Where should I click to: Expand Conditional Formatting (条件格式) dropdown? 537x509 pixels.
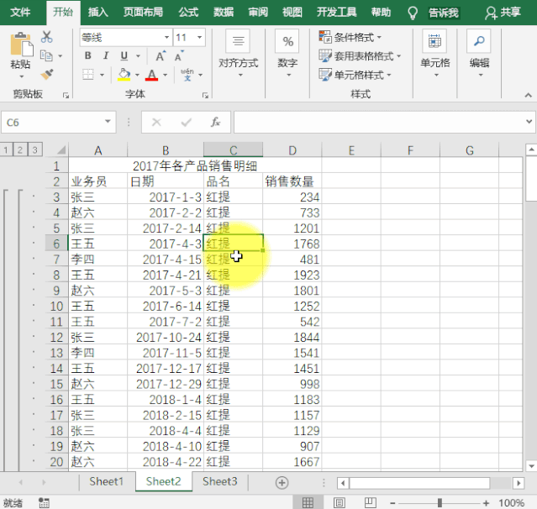pos(350,37)
